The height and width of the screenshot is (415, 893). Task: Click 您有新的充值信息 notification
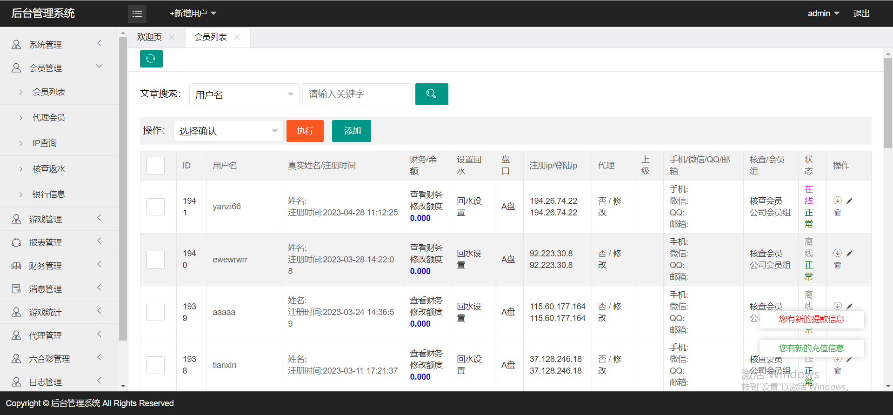[812, 348]
